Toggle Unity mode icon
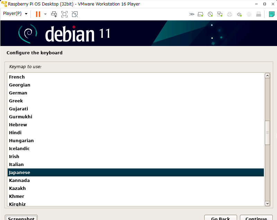Image resolution: width=277 pixels, height=220 pixels. [x=75, y=14]
